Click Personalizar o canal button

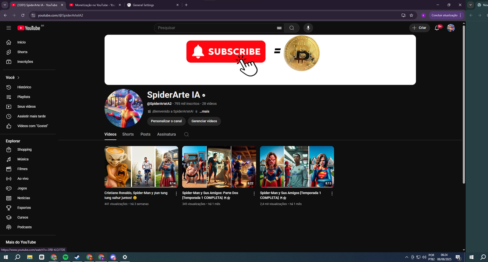pyautogui.click(x=166, y=121)
